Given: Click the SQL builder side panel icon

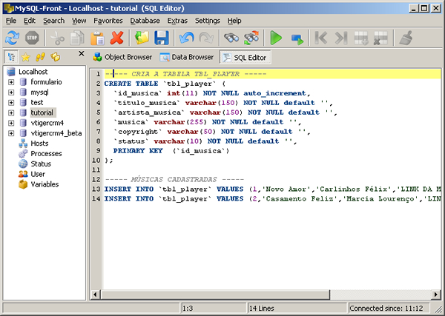Looking at the screenshot, I should point(56,57).
